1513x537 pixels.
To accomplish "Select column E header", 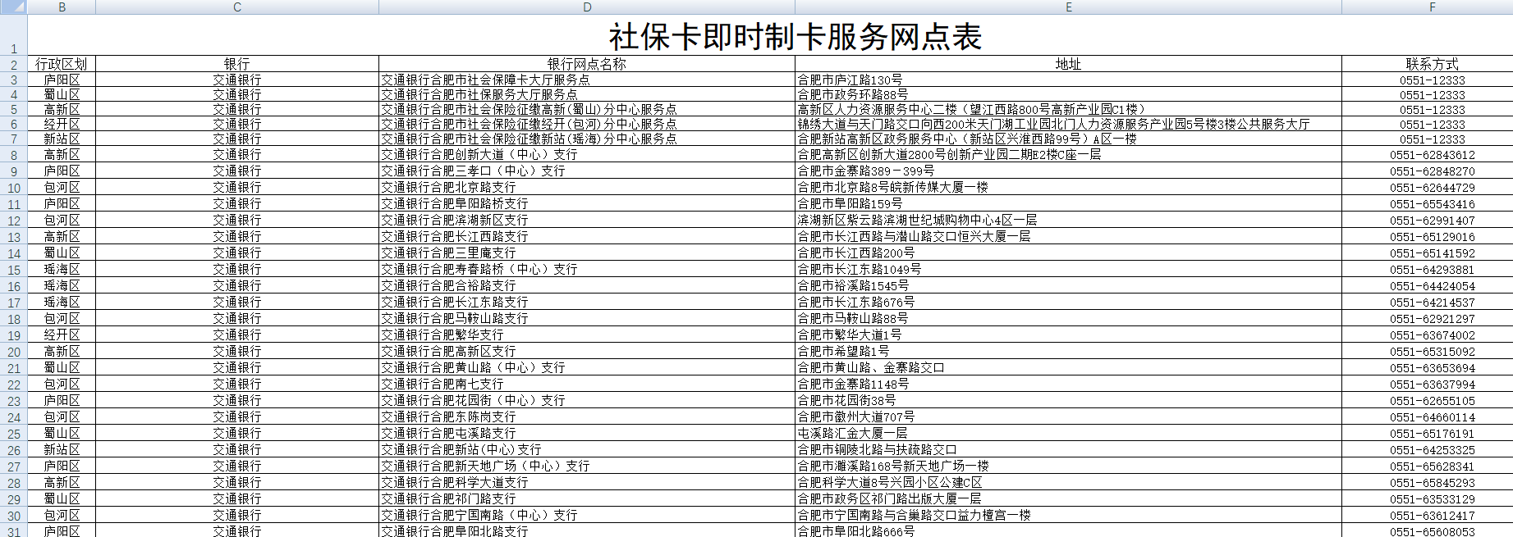I will (1069, 7).
